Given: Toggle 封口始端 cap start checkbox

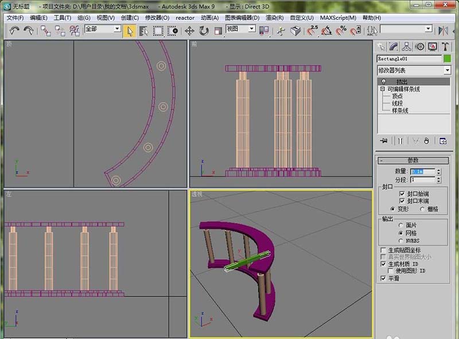Looking at the screenshot, I should [x=402, y=194].
